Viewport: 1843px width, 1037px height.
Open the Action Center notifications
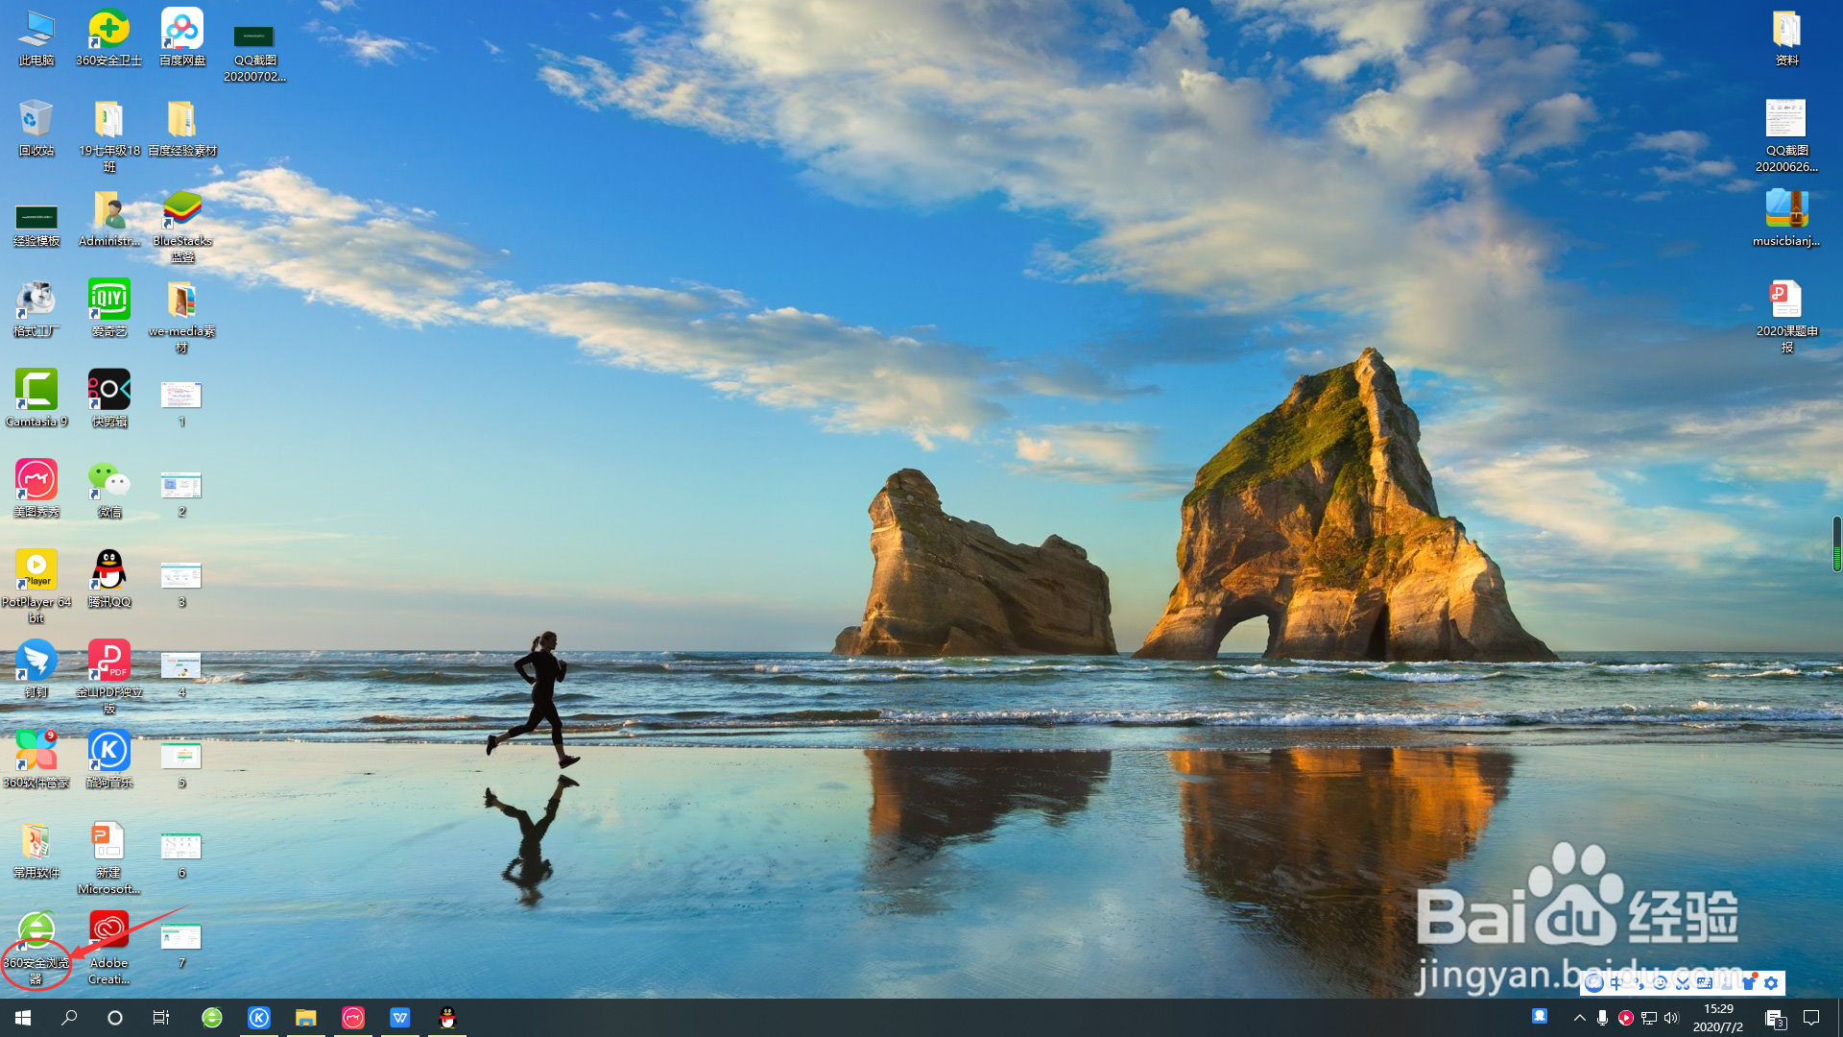click(x=1811, y=1018)
